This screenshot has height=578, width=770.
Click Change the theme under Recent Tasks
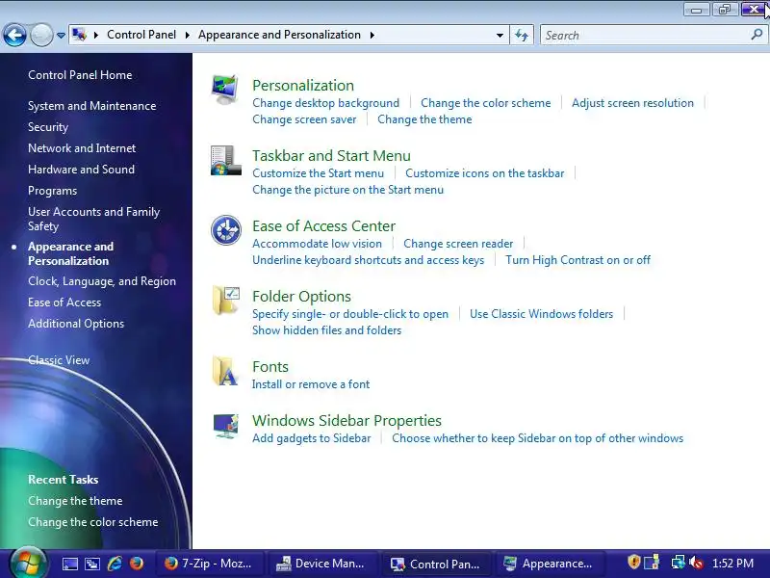point(75,501)
